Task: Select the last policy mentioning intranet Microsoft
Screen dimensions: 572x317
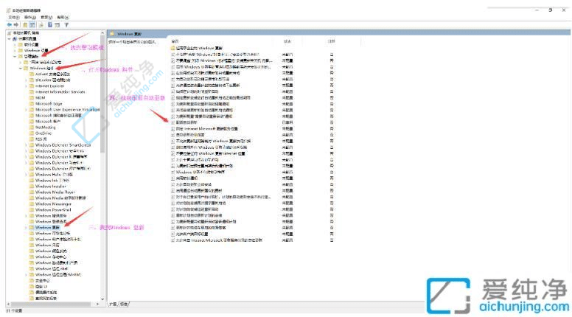Action: click(218, 240)
